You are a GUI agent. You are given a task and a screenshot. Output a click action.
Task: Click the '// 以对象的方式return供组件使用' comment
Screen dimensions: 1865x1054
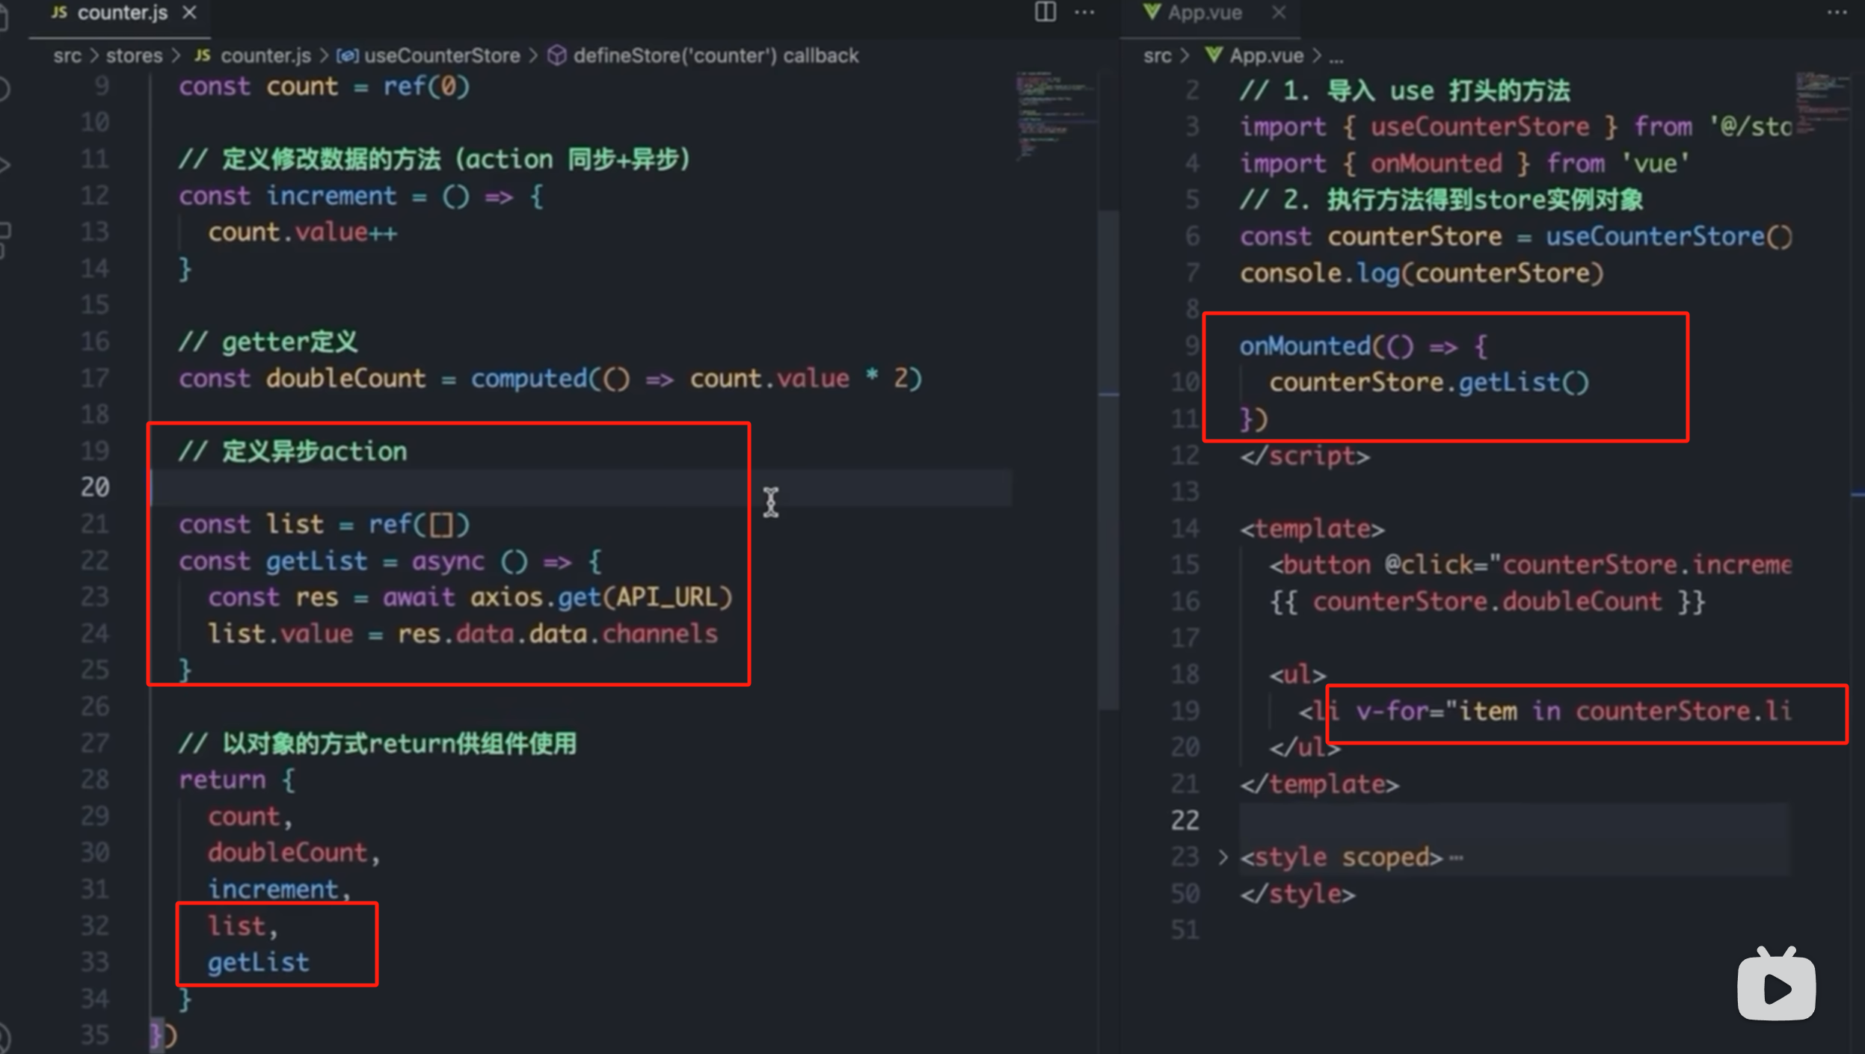[x=378, y=744]
